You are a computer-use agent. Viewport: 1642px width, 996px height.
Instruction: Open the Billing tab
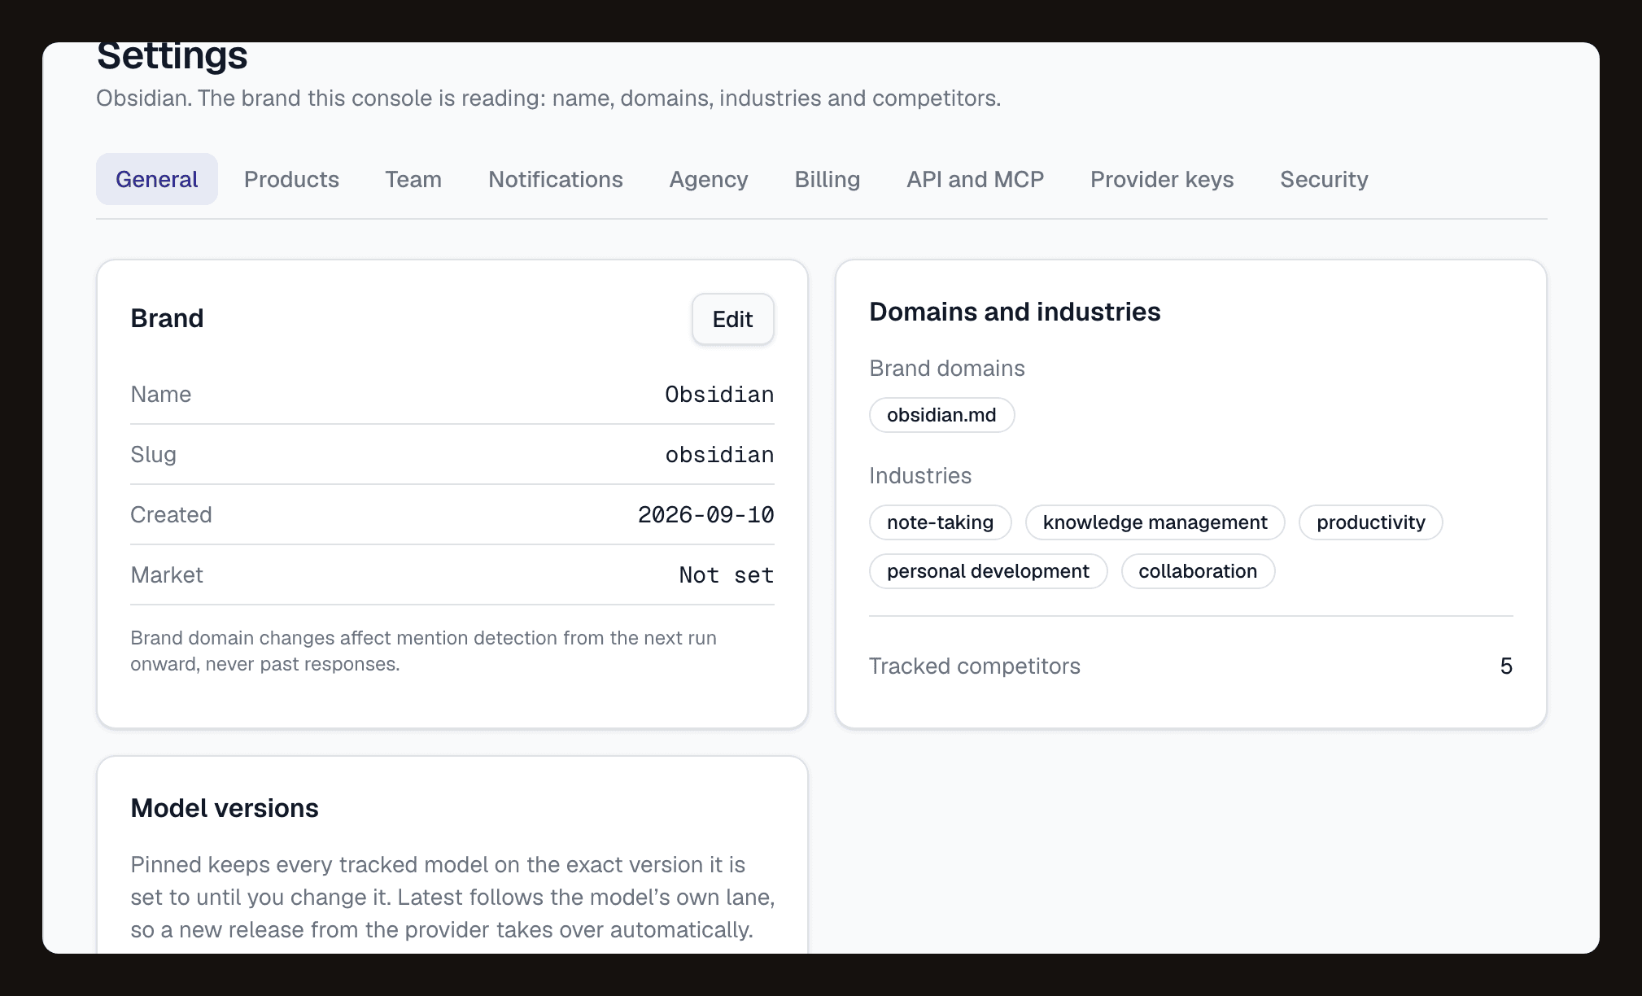click(x=828, y=179)
